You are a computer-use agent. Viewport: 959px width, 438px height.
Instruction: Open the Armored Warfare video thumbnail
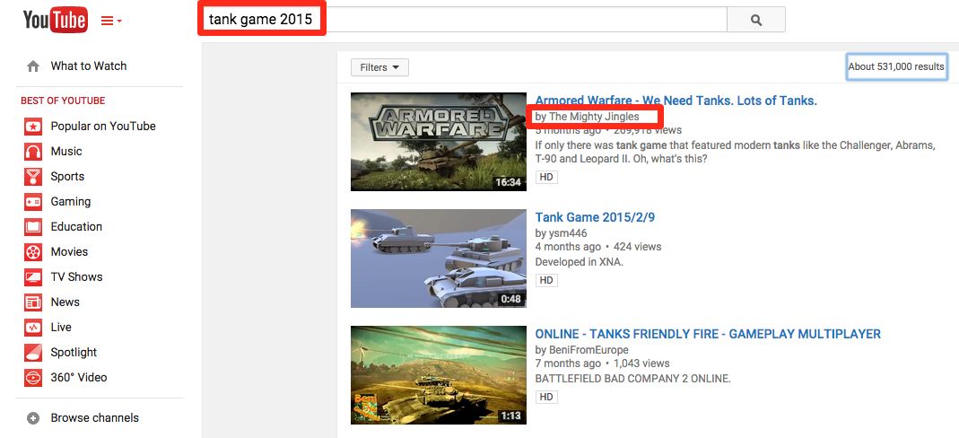[439, 141]
